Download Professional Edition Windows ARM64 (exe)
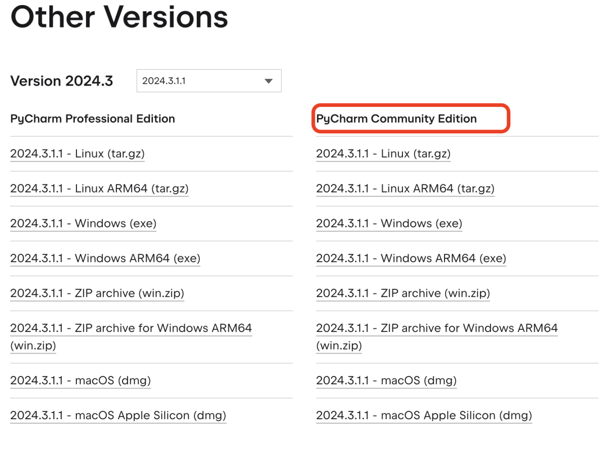The height and width of the screenshot is (453, 607). (x=105, y=258)
